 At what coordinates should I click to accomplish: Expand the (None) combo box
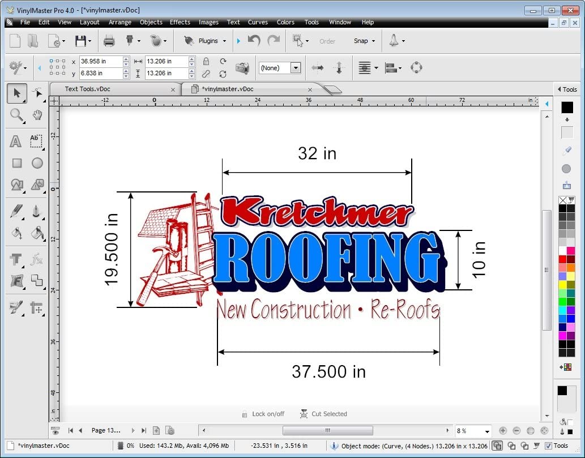coord(296,67)
